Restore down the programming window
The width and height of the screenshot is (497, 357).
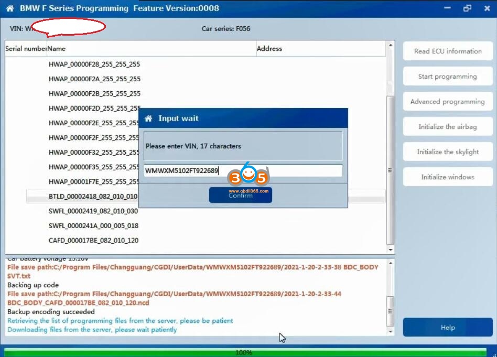tap(467, 8)
